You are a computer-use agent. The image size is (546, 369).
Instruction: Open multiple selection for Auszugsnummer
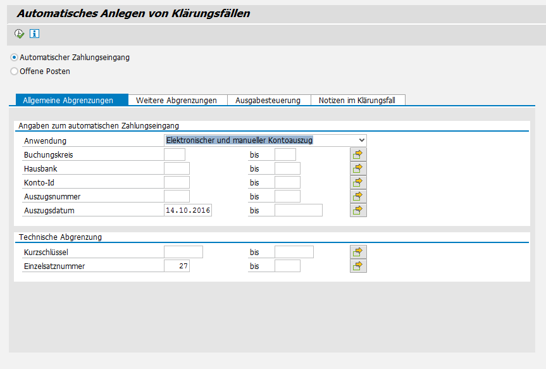pyautogui.click(x=358, y=196)
